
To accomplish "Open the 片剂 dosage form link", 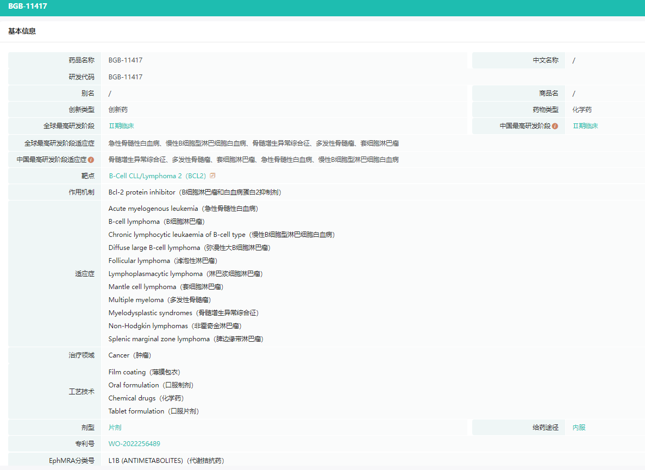I will [115, 428].
